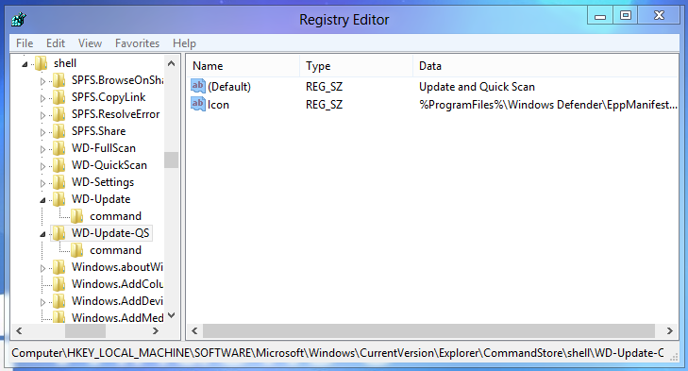688x371 pixels.
Task: Collapse the WD-Update key
Action: point(42,200)
